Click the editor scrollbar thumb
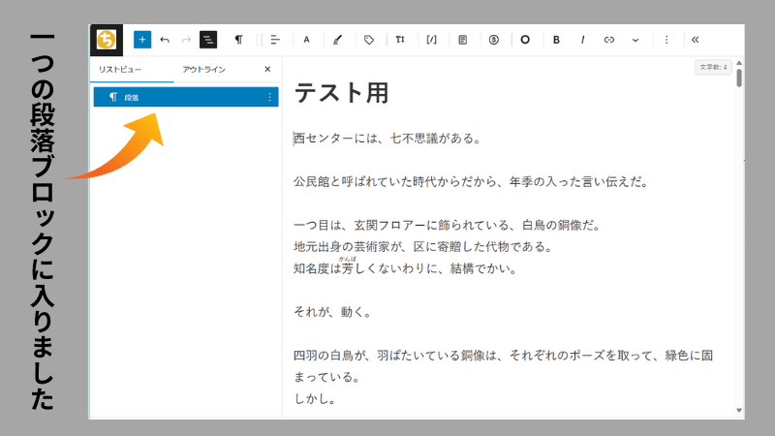 tap(739, 78)
